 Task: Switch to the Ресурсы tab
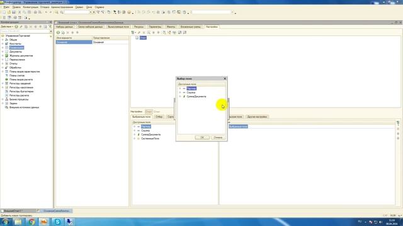point(139,26)
